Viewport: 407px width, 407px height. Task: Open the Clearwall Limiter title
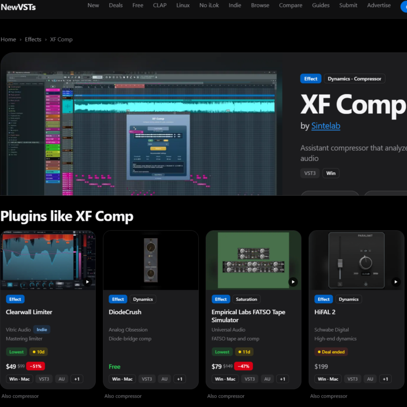click(29, 312)
